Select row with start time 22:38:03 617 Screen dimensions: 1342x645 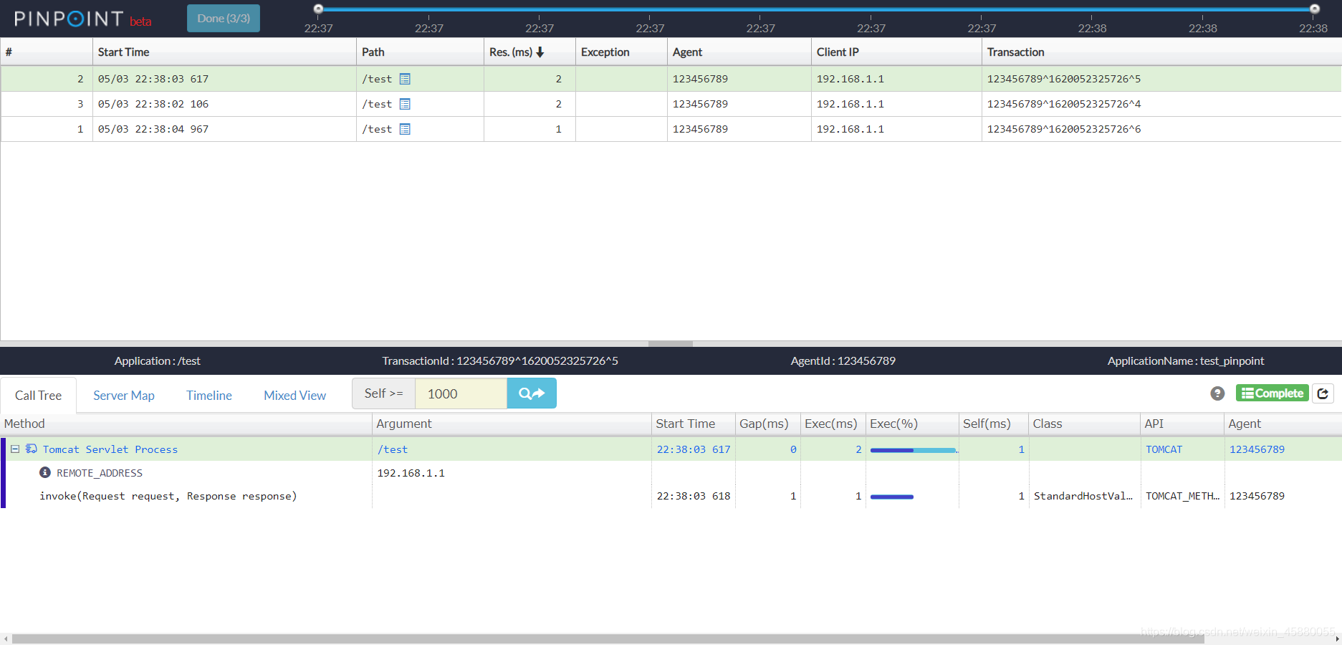click(x=671, y=79)
